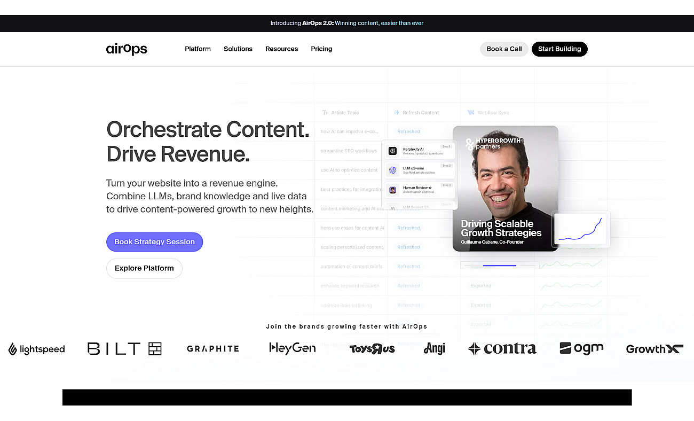The width and height of the screenshot is (694, 421).
Task: Click 'automation of content briefs' row
Action: (351, 267)
